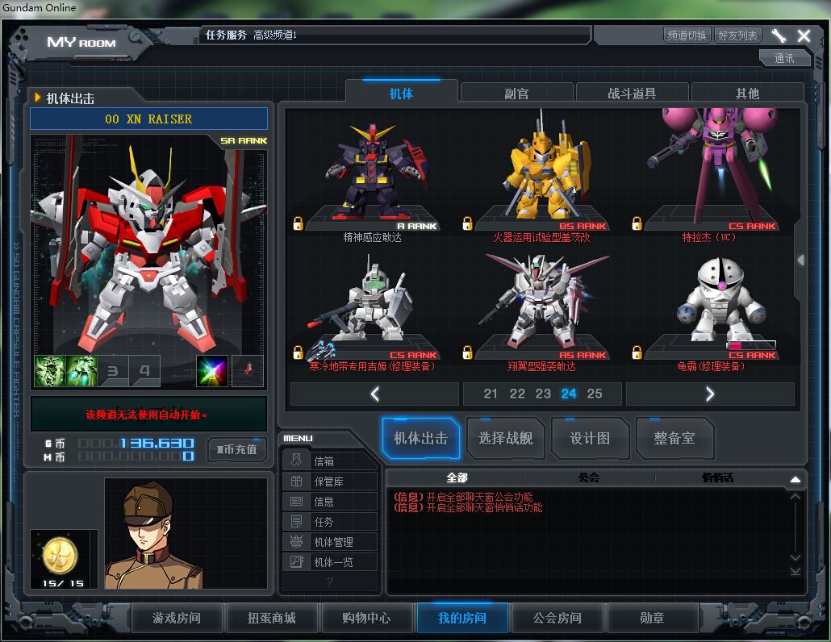Jump to page 21

click(x=491, y=394)
